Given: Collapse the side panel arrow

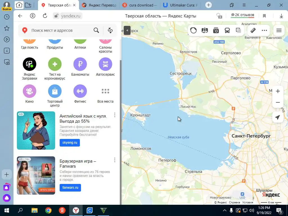Looking at the screenshot, I should pos(127,30).
